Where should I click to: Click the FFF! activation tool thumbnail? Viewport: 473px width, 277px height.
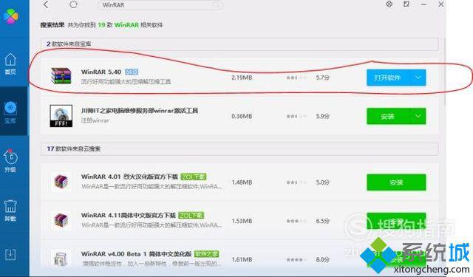point(61,116)
